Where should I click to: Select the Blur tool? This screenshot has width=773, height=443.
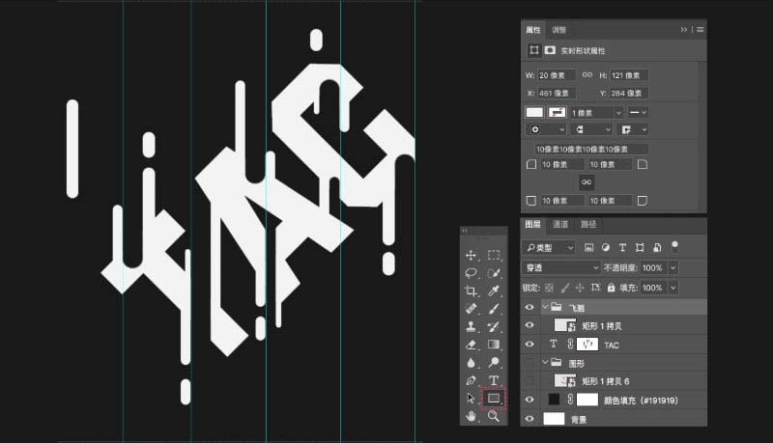coord(471,362)
